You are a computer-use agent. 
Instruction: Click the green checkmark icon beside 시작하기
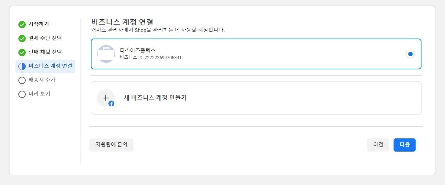point(22,25)
